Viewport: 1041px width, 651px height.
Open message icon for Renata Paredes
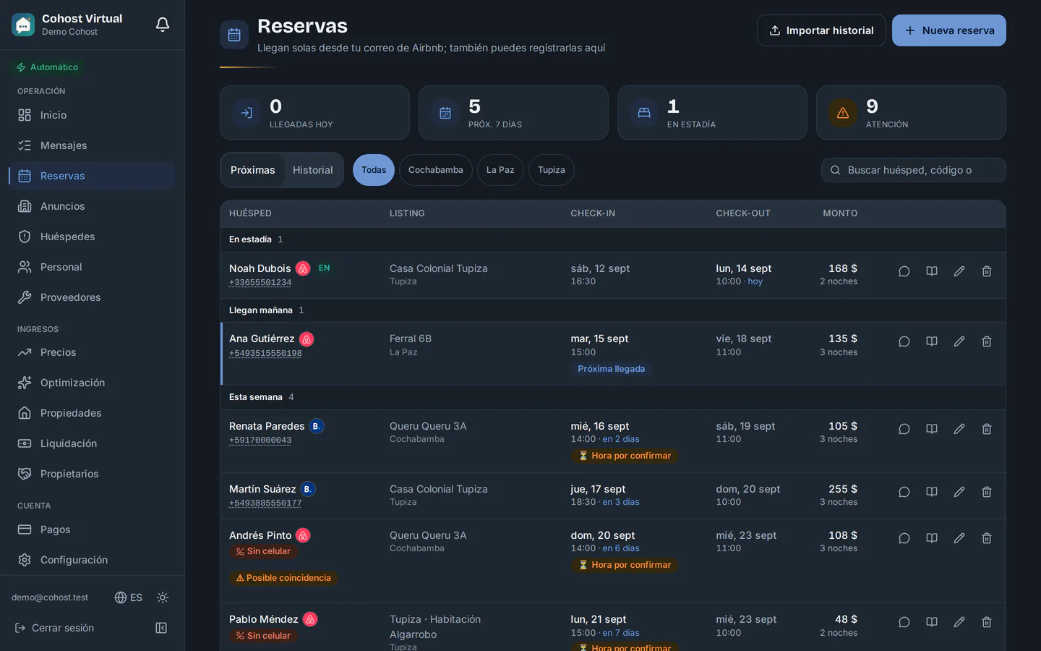coord(904,429)
